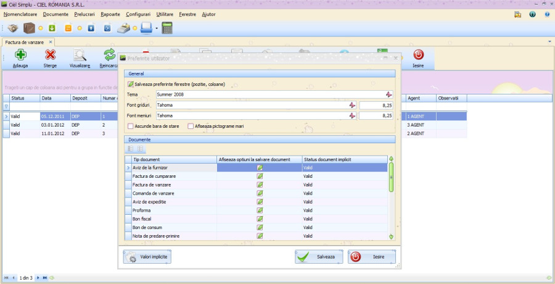
Task: Click the red Sterge delete icon
Action: 50,56
